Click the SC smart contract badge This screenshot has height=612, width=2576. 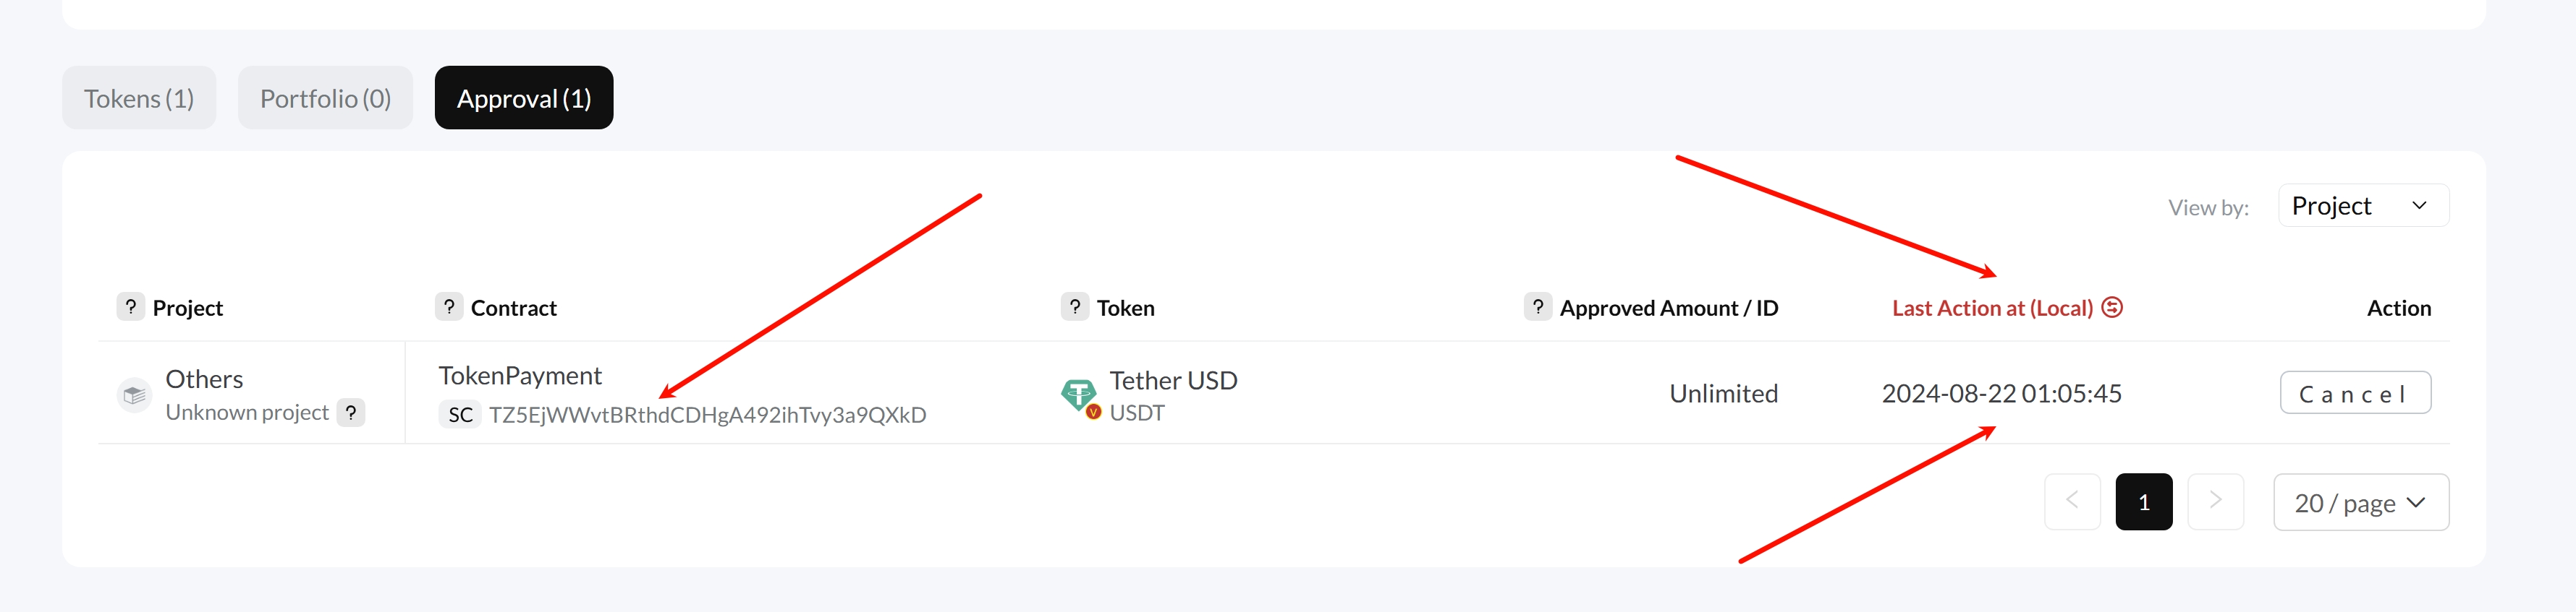(x=460, y=414)
